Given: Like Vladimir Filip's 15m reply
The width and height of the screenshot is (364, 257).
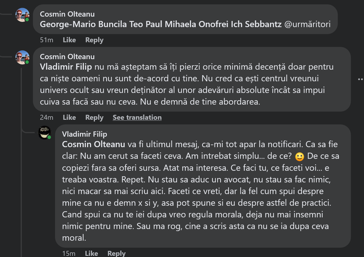Looking at the screenshot, I should point(91,254).
